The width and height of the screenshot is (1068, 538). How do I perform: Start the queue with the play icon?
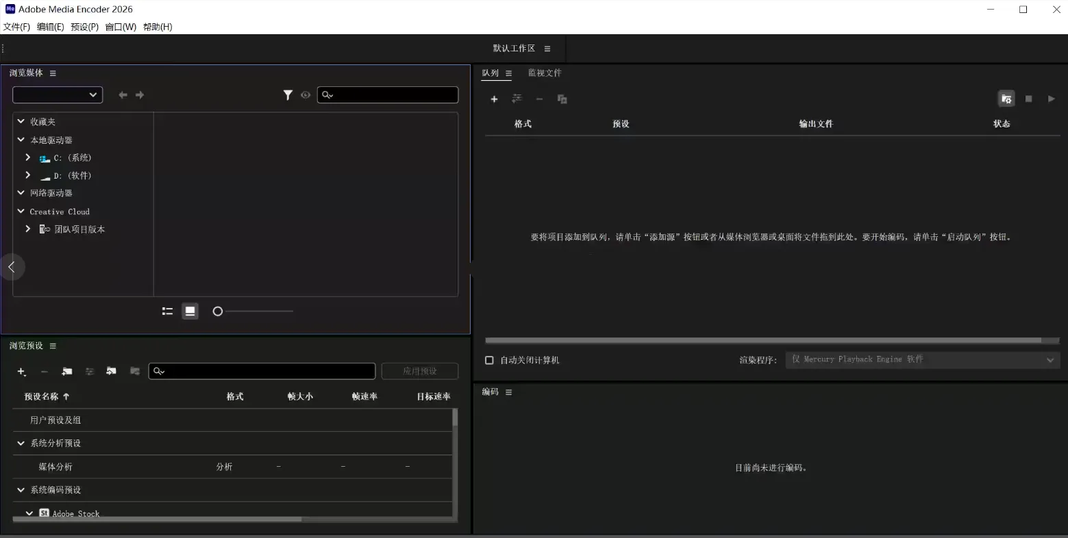pos(1051,99)
